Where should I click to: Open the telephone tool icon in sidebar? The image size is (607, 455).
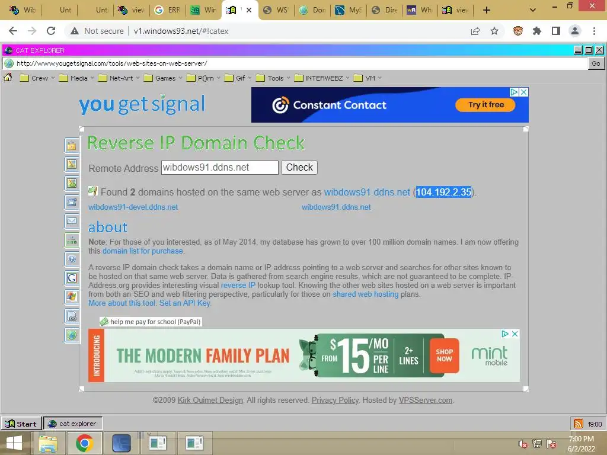72,203
